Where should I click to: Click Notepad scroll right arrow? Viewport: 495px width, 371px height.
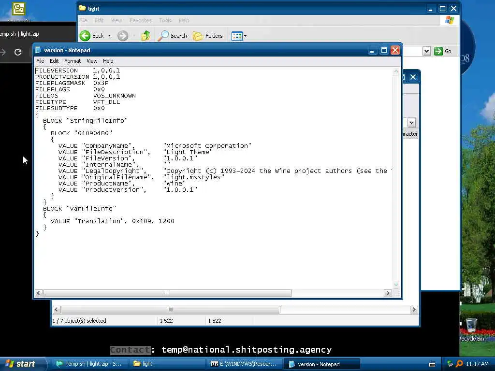click(388, 293)
